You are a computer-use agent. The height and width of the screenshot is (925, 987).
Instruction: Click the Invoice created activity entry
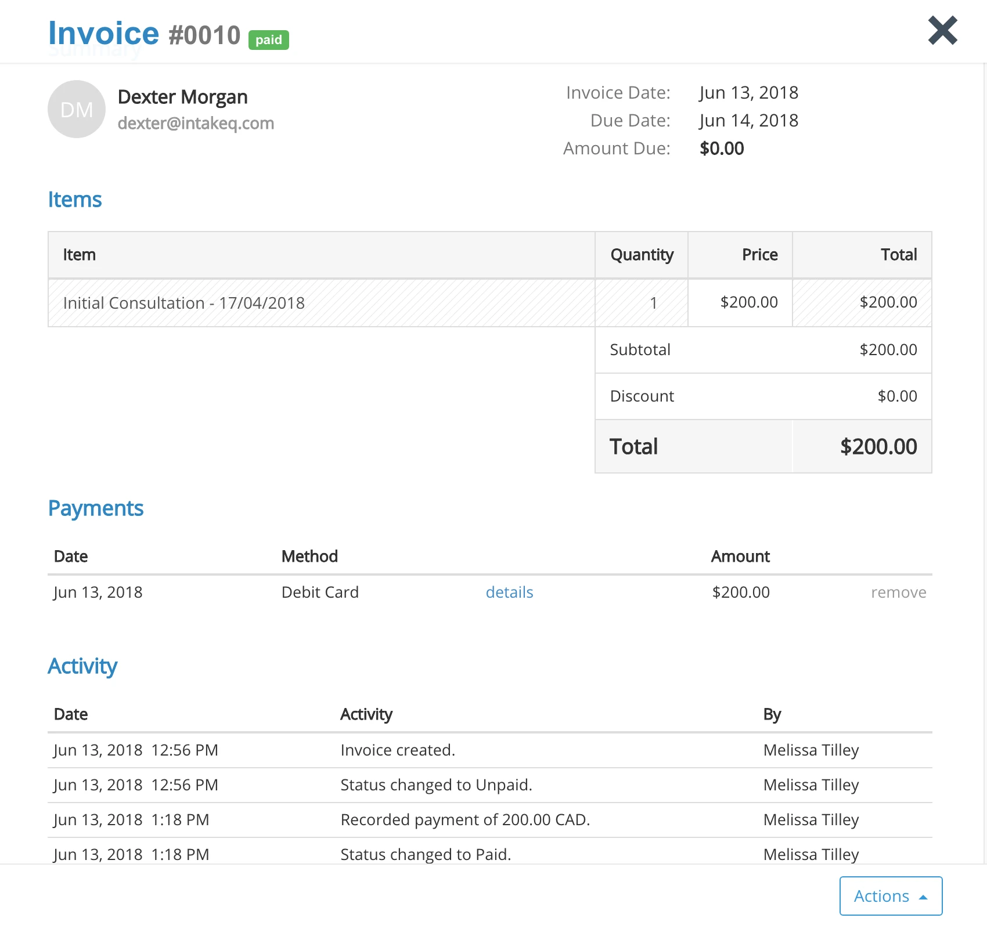click(x=398, y=750)
